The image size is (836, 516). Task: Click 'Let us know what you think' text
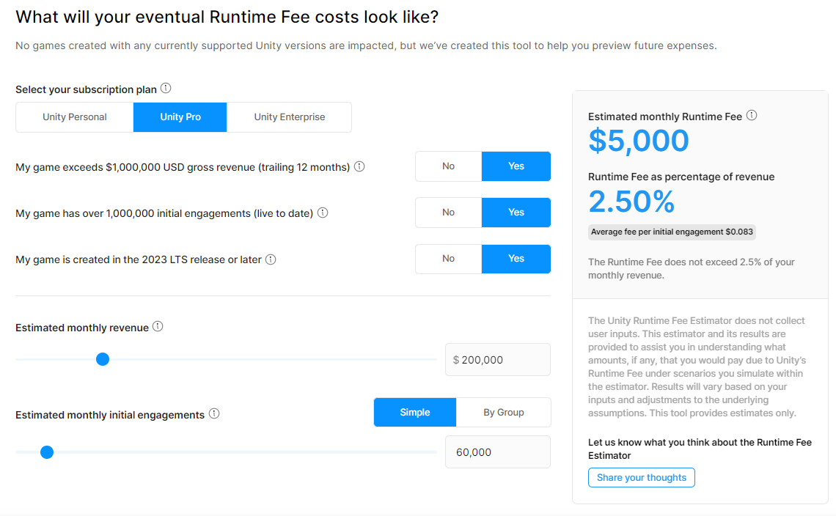pos(700,449)
